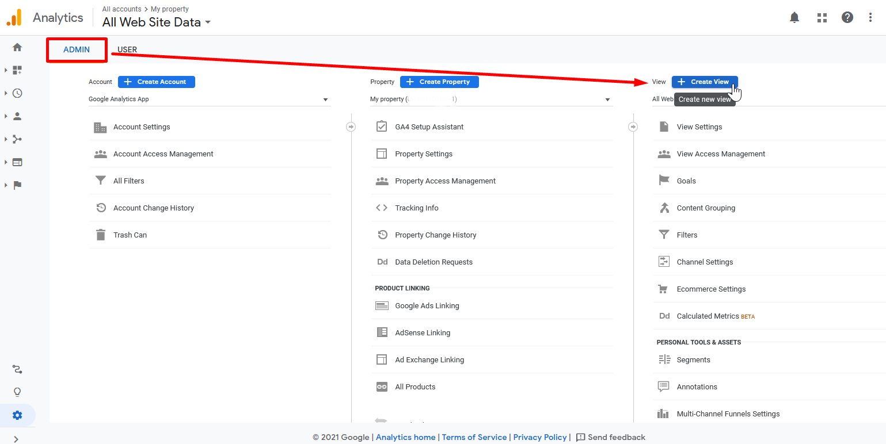The width and height of the screenshot is (886, 444).
Task: Switch to the USER tab
Action: click(x=127, y=49)
